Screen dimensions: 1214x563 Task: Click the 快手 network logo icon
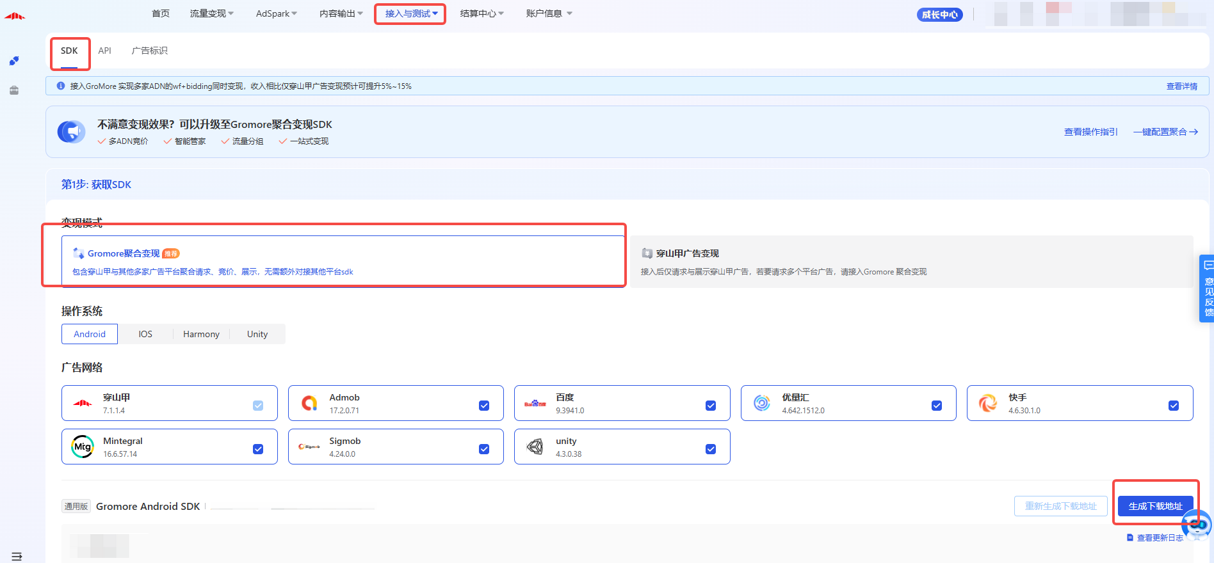point(988,403)
